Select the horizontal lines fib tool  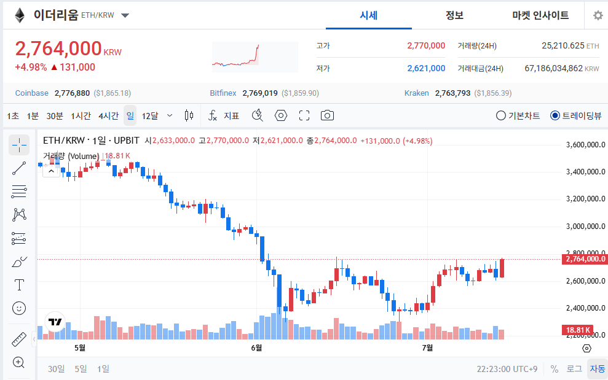coord(19,192)
